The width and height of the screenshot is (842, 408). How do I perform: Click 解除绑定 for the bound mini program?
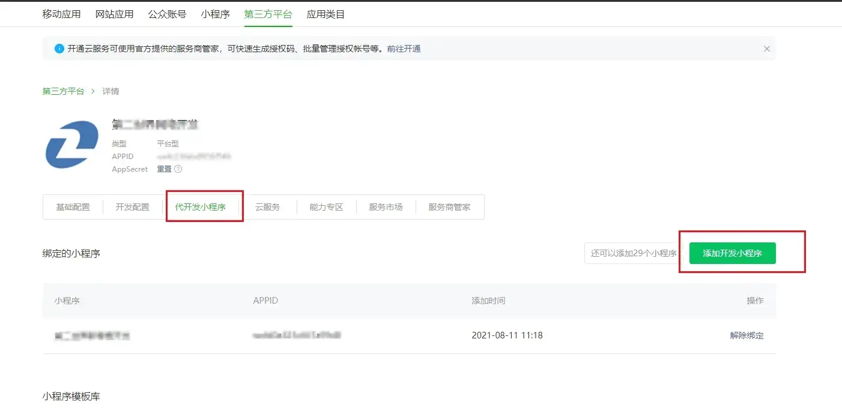click(747, 335)
